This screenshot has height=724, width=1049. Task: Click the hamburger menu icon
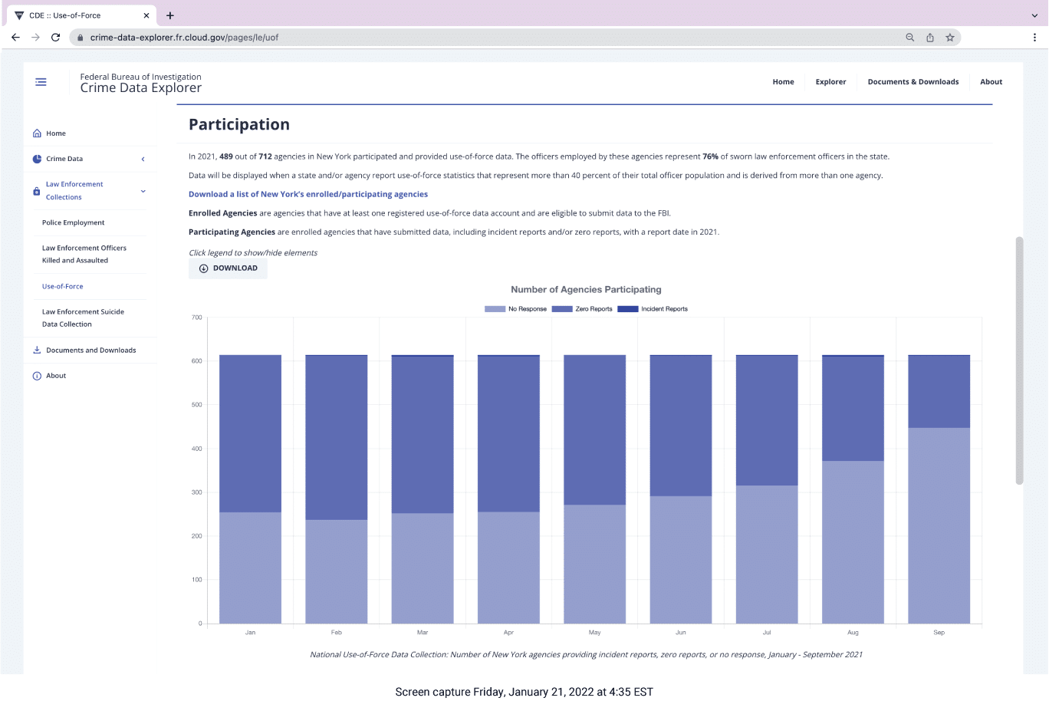point(41,82)
